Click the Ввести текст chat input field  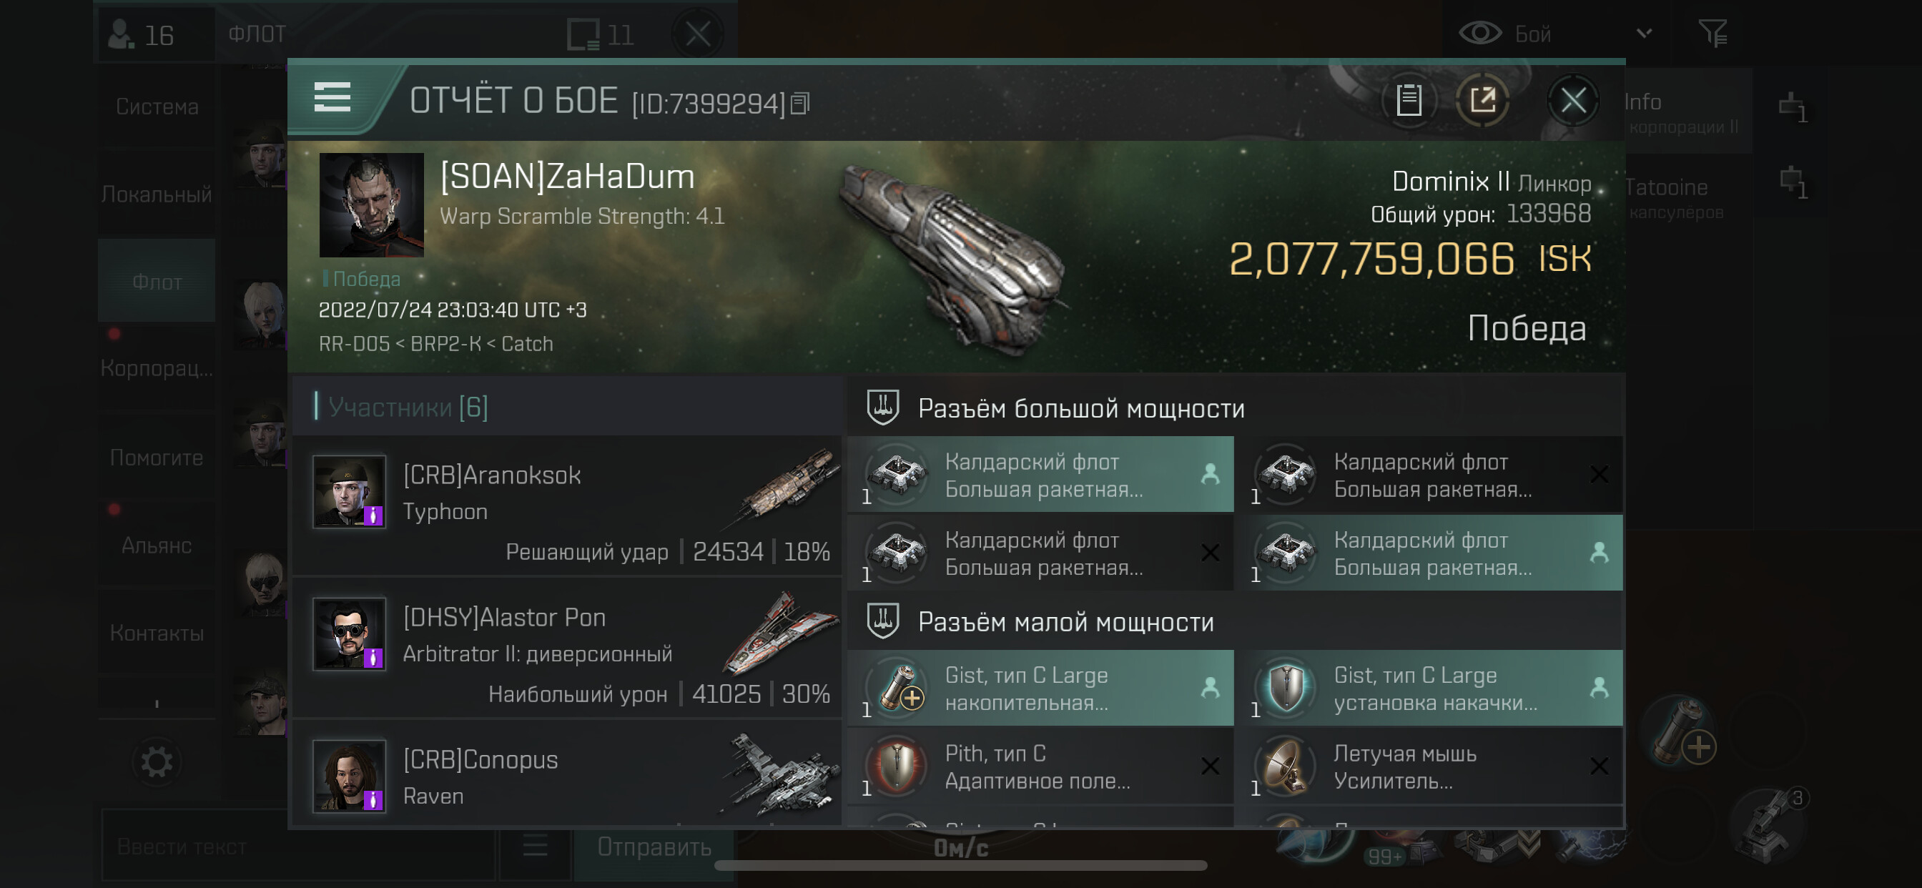click(x=298, y=847)
